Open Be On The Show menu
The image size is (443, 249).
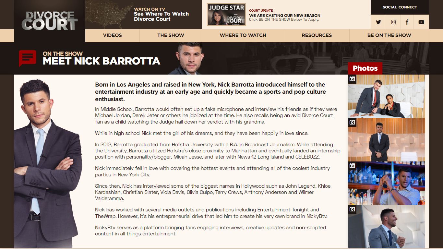(389, 35)
